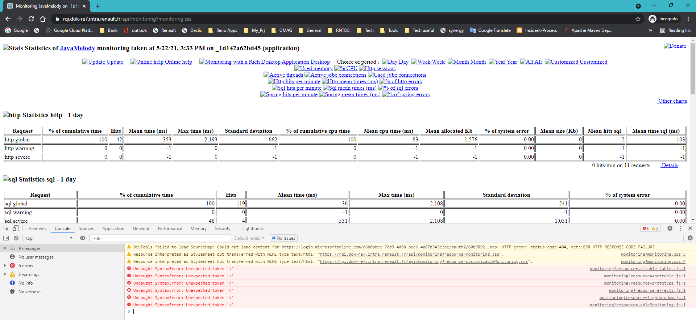696x320 pixels.
Task: Close the DevTools panel
Action: tap(690, 229)
